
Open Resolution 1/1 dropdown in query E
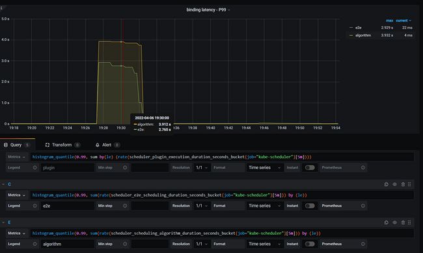click(202, 244)
